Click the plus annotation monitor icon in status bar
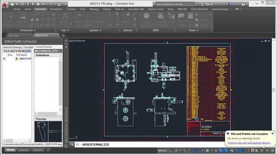The height and width of the screenshot is (155, 277). [216, 151]
